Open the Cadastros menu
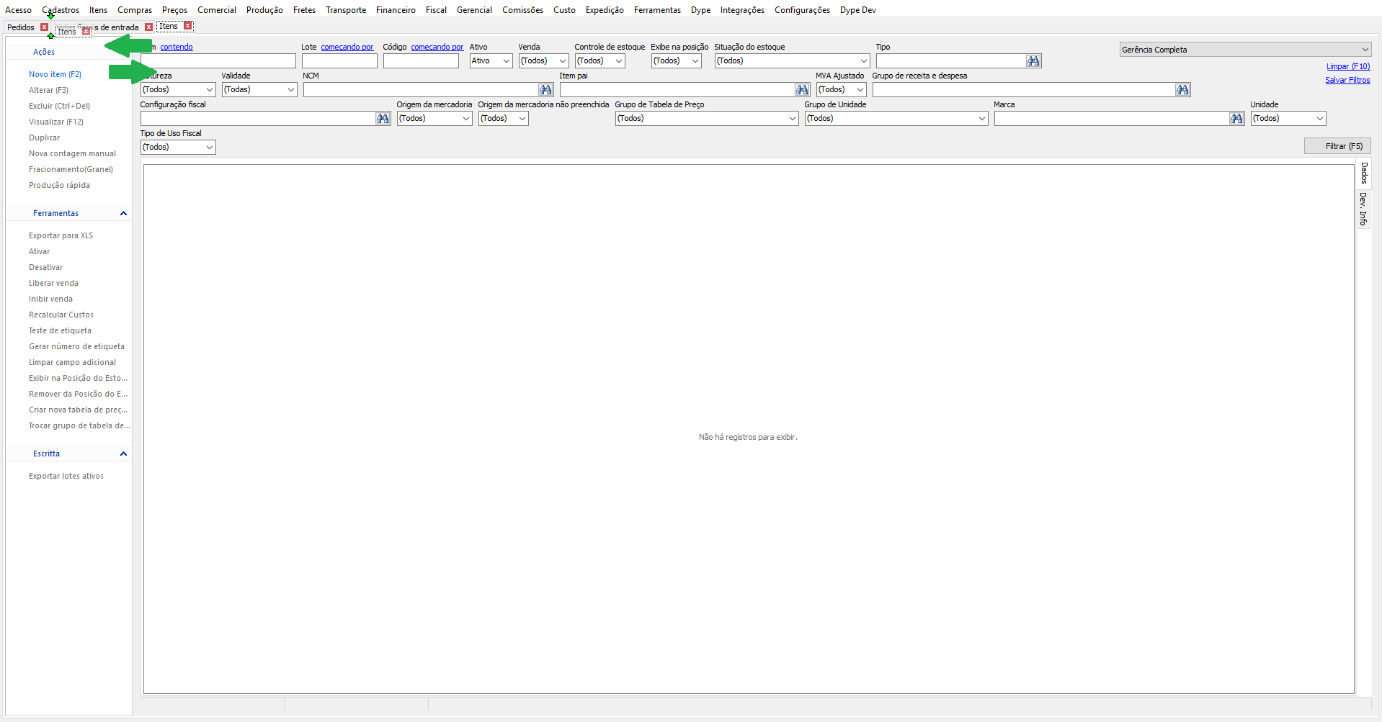Viewport: 1382px width, 722px height. 61,10
